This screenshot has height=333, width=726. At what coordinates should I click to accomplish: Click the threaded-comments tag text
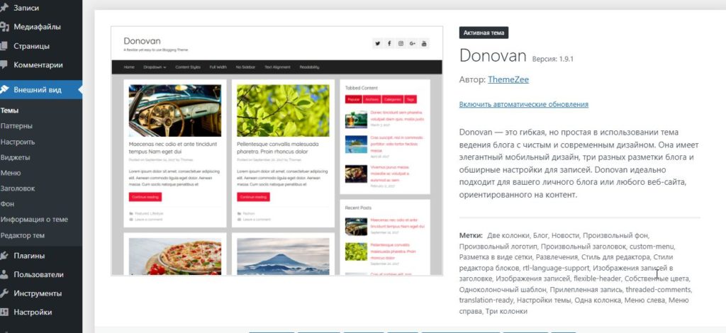659,290
